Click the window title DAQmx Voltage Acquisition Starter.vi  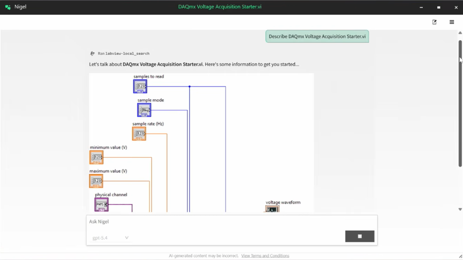[220, 7]
